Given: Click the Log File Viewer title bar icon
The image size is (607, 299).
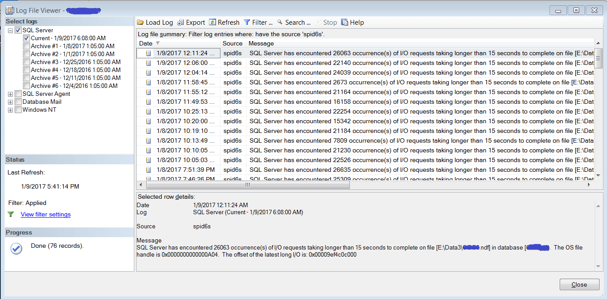Looking at the screenshot, I should pyautogui.click(x=10, y=10).
